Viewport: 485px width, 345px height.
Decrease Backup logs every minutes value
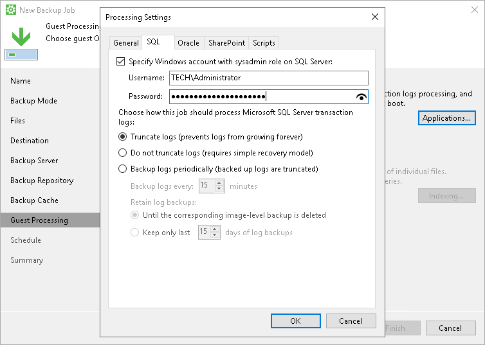tap(219, 188)
